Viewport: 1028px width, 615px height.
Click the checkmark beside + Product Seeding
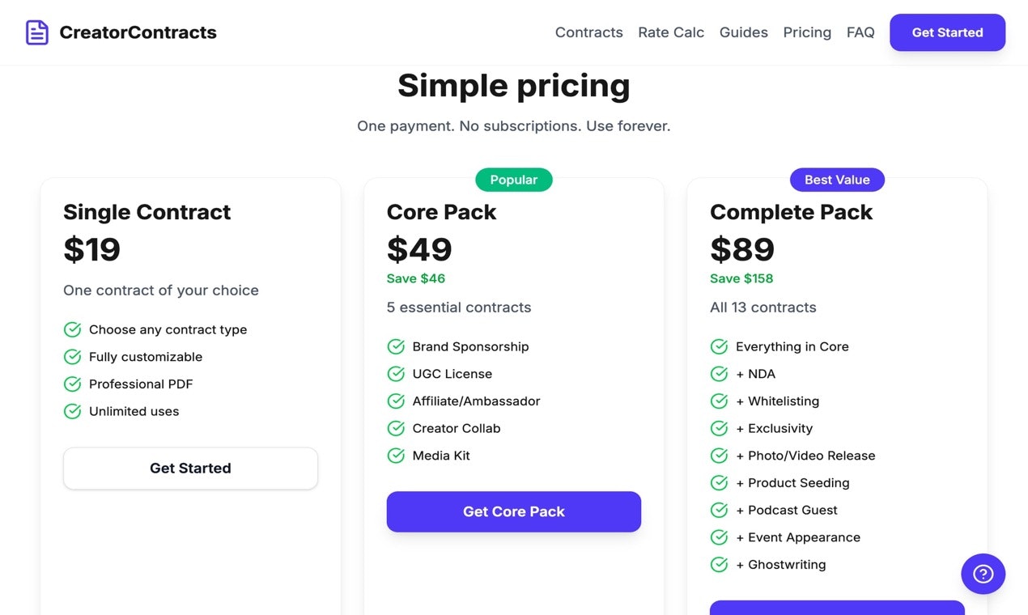719,482
